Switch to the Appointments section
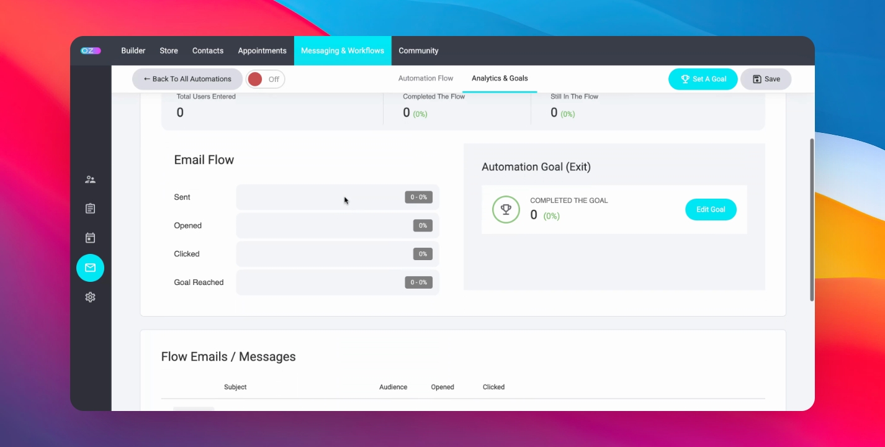Image resolution: width=885 pixels, height=447 pixels. (x=263, y=51)
